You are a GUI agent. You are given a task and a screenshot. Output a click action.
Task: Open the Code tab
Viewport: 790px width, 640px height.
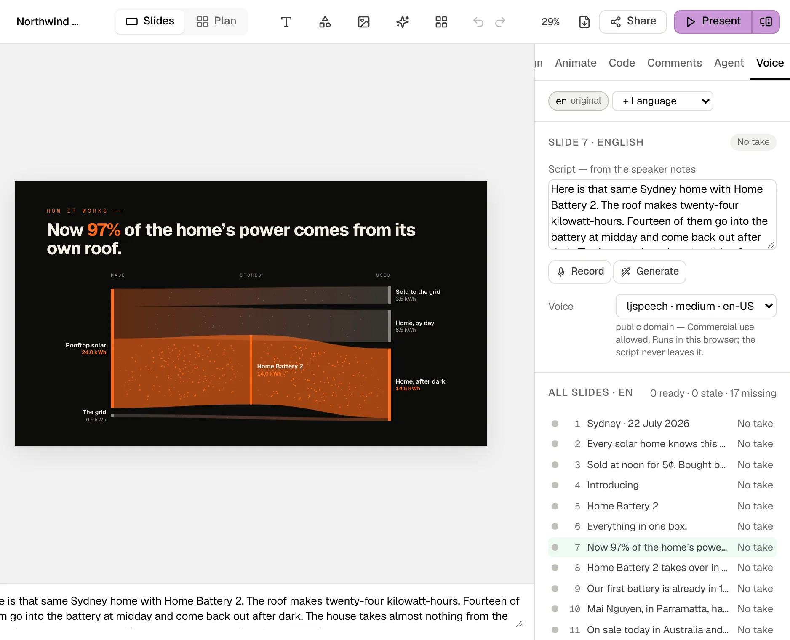point(622,63)
